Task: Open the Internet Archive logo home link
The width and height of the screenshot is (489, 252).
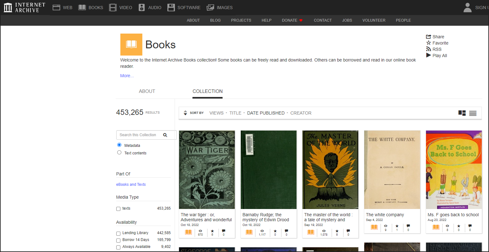Action: (24, 8)
